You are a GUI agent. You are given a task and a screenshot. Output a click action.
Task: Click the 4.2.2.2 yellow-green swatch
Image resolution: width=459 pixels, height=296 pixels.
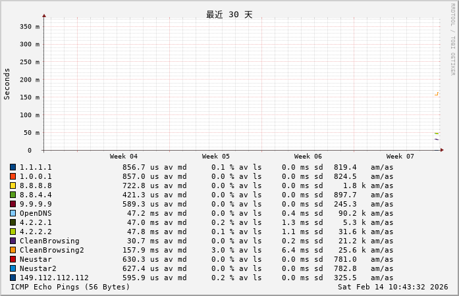(13, 232)
